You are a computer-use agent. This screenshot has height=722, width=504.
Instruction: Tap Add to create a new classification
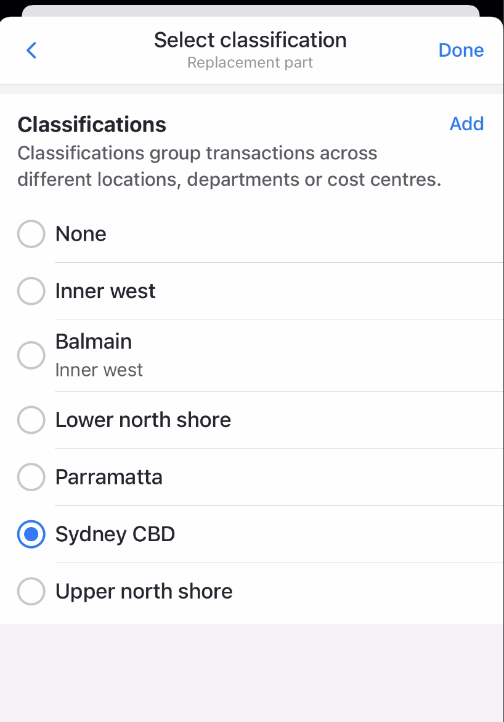[x=466, y=123]
